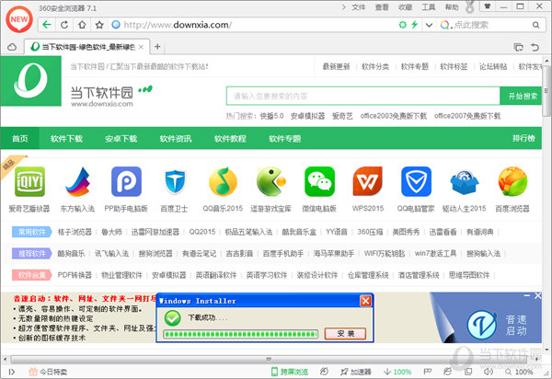Open the 最新更新 top link

coord(336,66)
